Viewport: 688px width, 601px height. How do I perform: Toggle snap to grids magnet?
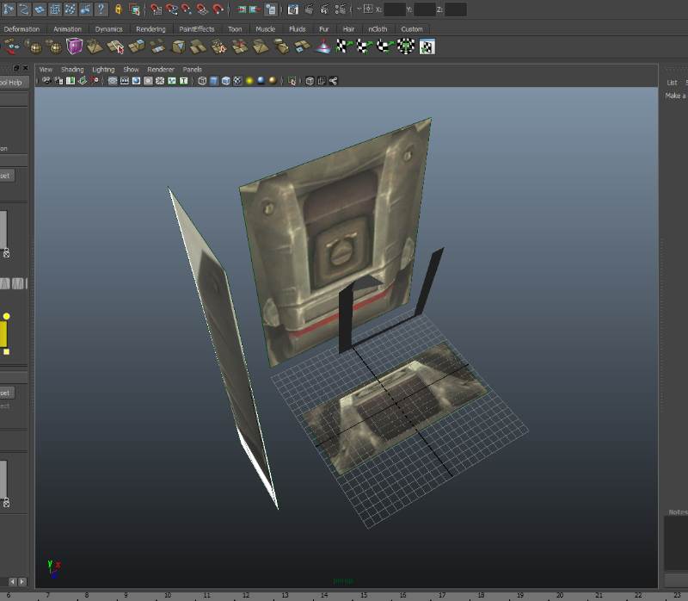156,9
